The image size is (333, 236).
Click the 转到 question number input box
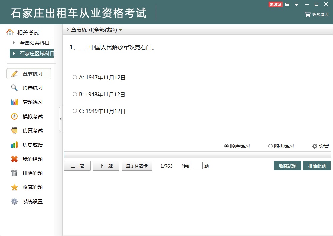pos(197,166)
